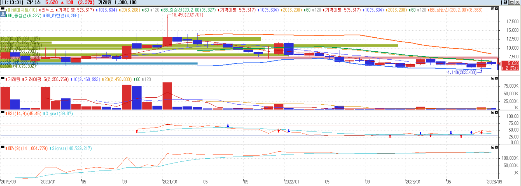Select OBV Signal(140,722,217) legend entry
Screen dimensions: 521x186
pos(71,148)
